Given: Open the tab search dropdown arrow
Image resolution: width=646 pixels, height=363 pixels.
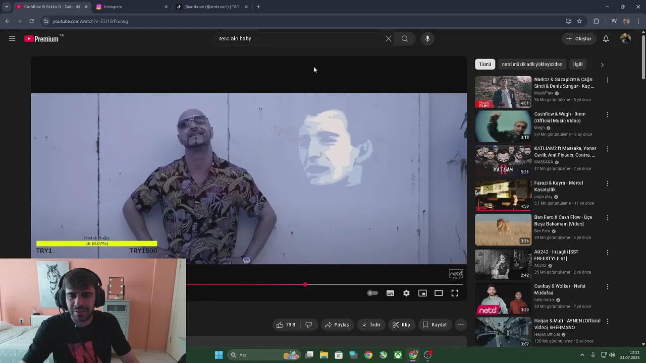Looking at the screenshot, I should pos(6,7).
